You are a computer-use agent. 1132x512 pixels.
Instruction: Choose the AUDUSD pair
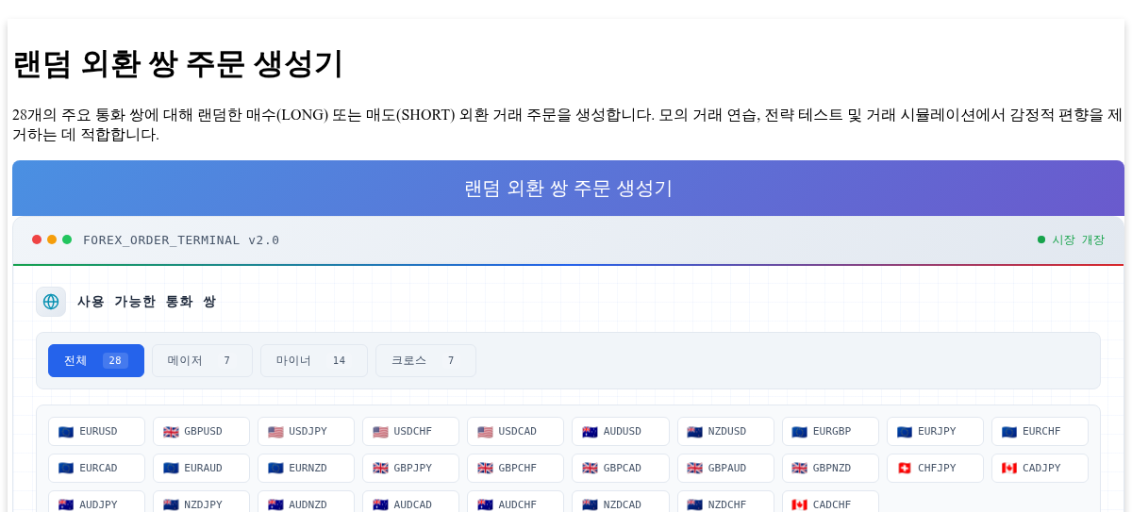[x=620, y=432]
